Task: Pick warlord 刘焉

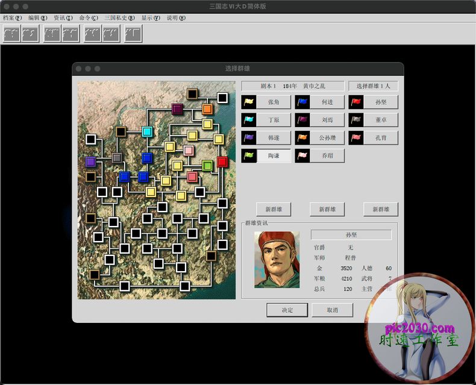Action: pyautogui.click(x=327, y=120)
